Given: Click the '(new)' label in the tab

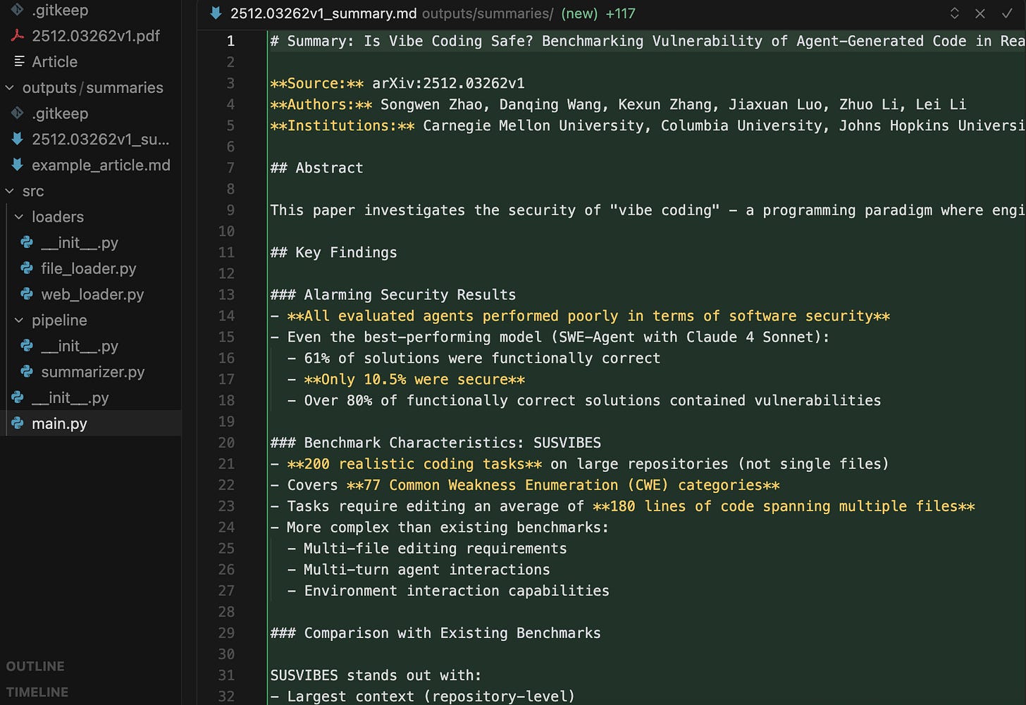Looking at the screenshot, I should tap(579, 13).
